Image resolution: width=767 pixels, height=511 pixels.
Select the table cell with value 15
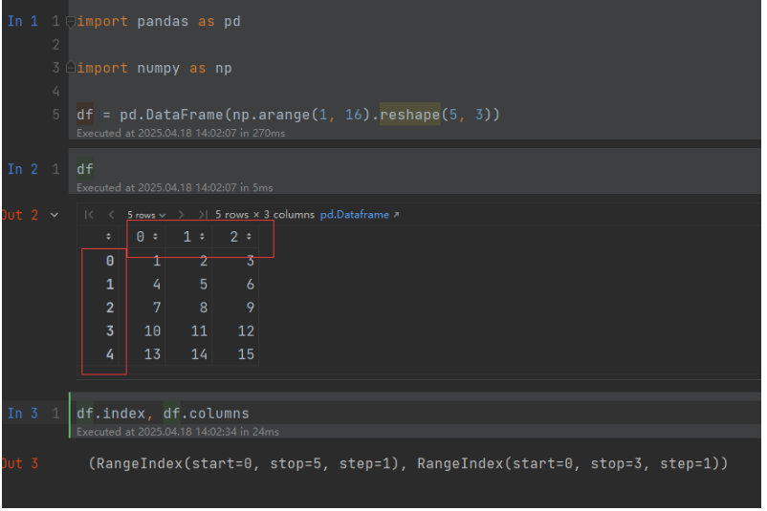click(246, 354)
